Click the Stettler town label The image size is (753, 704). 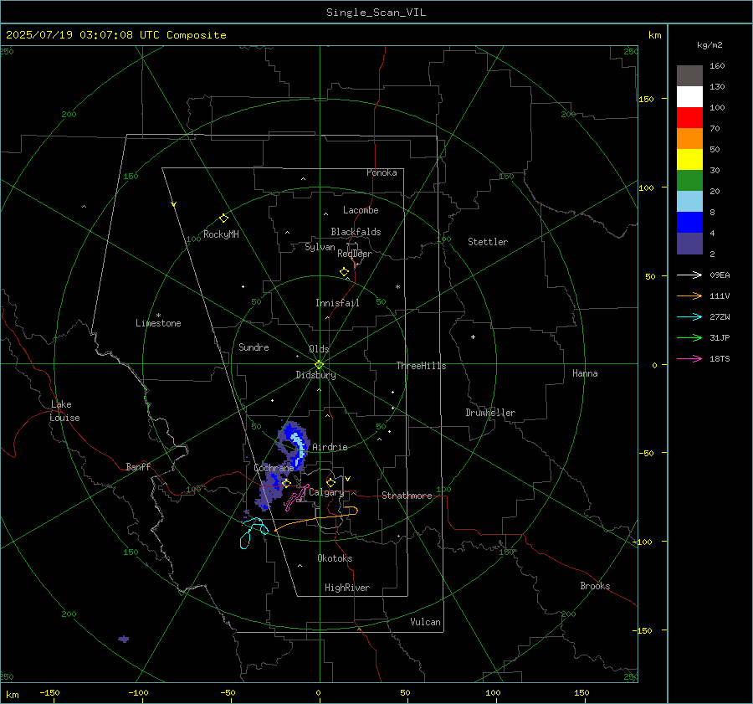click(488, 242)
